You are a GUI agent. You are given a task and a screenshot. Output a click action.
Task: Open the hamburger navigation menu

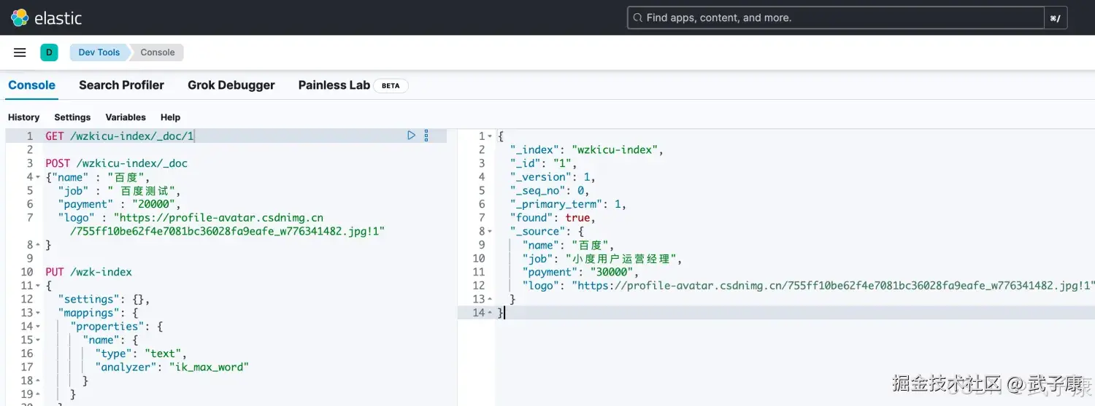pos(20,52)
